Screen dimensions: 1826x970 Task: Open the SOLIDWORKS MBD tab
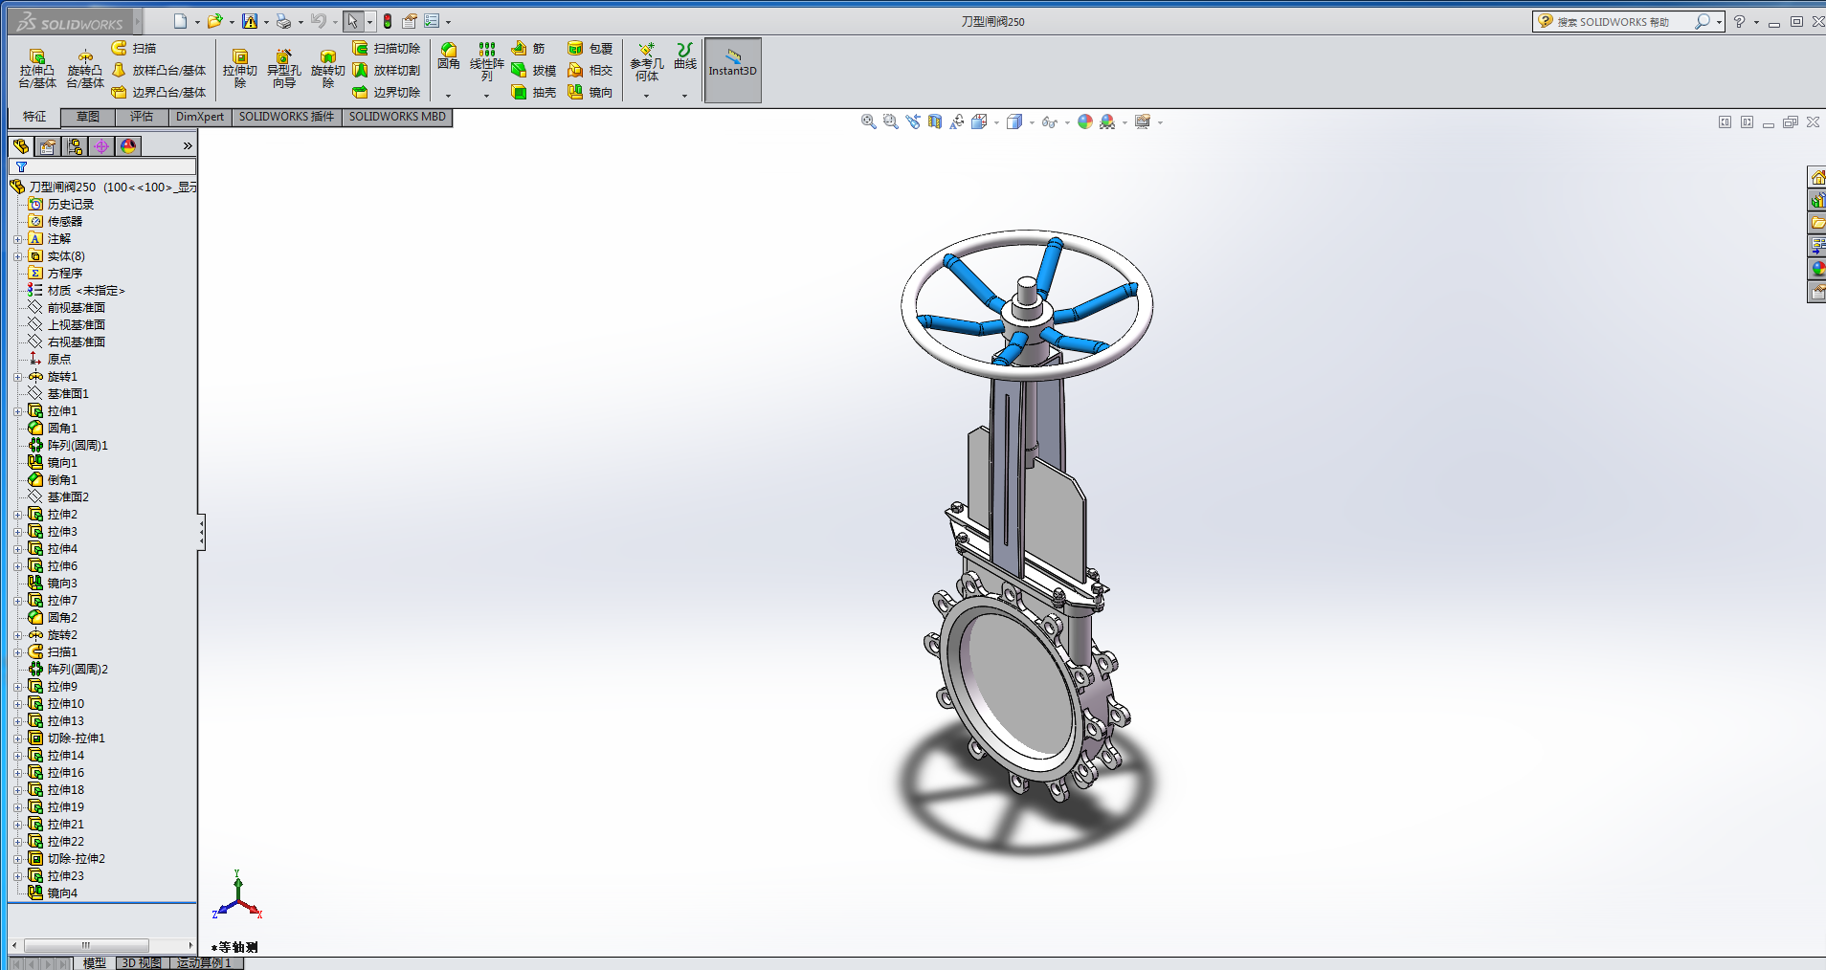[x=396, y=117]
